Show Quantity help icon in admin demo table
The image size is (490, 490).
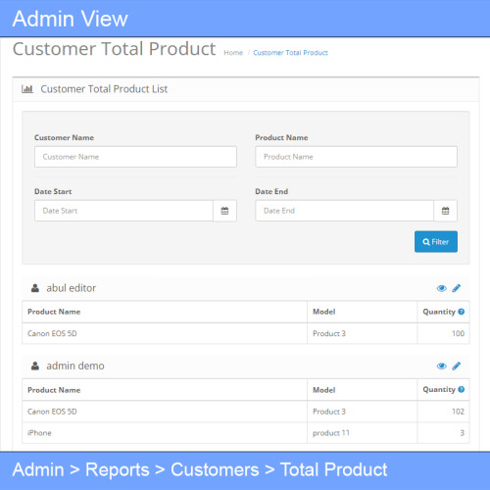click(462, 389)
